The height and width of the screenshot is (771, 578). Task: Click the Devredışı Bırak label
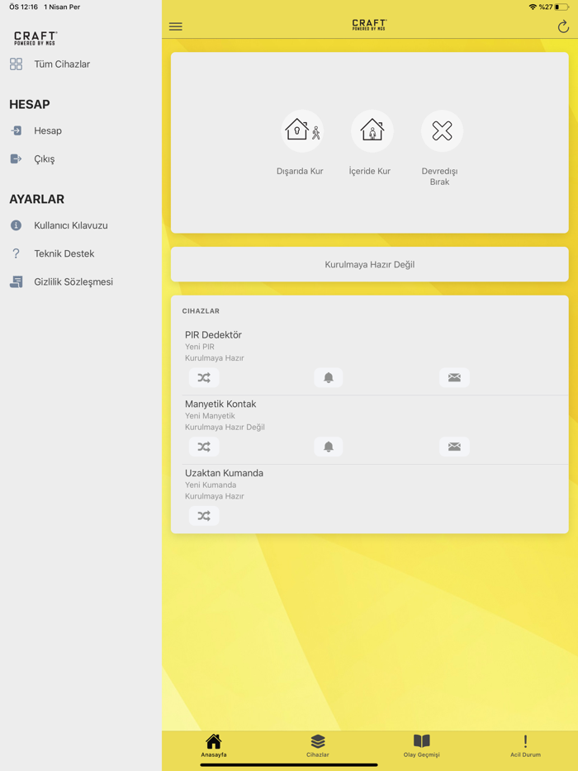pyautogui.click(x=440, y=177)
